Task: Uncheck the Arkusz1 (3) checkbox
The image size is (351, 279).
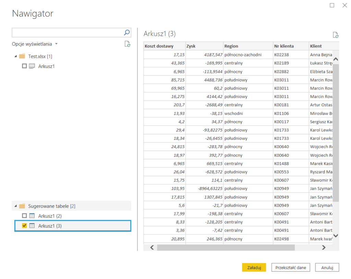Action: pyautogui.click(x=24, y=226)
